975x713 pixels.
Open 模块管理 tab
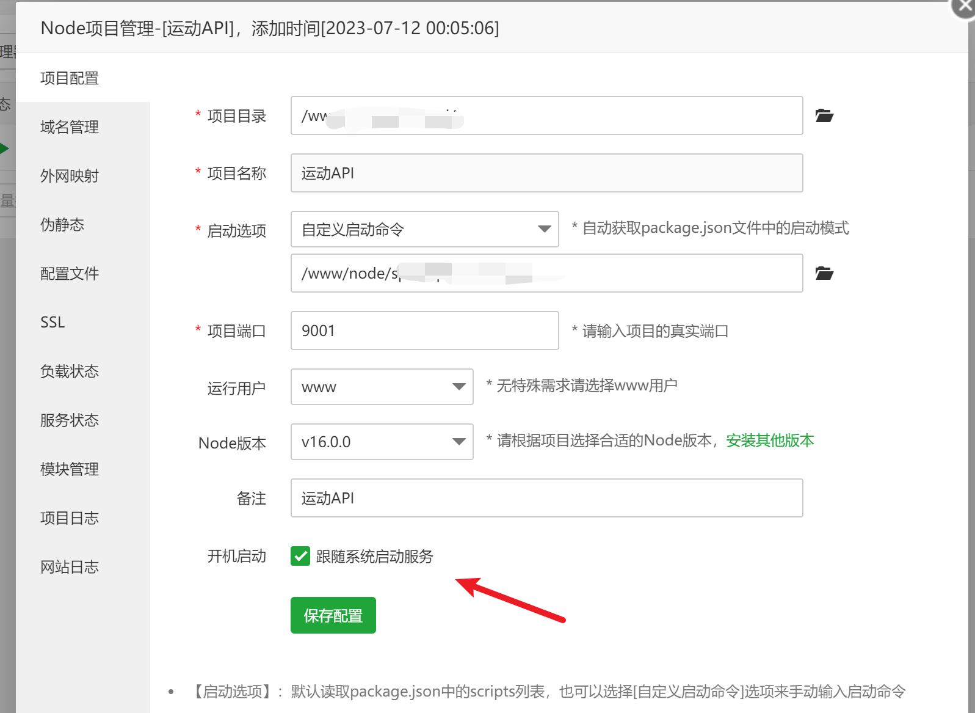(x=83, y=469)
